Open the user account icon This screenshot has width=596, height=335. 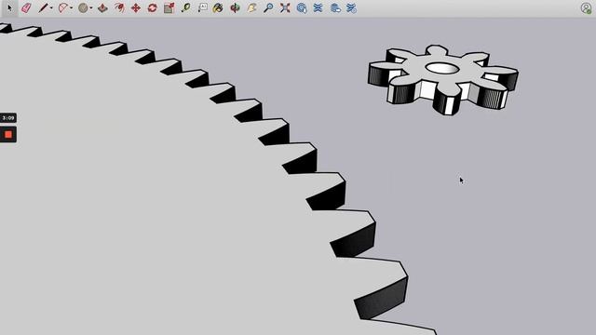(587, 8)
